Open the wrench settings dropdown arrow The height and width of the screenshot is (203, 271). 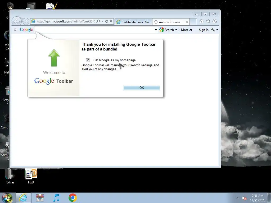click(217, 30)
